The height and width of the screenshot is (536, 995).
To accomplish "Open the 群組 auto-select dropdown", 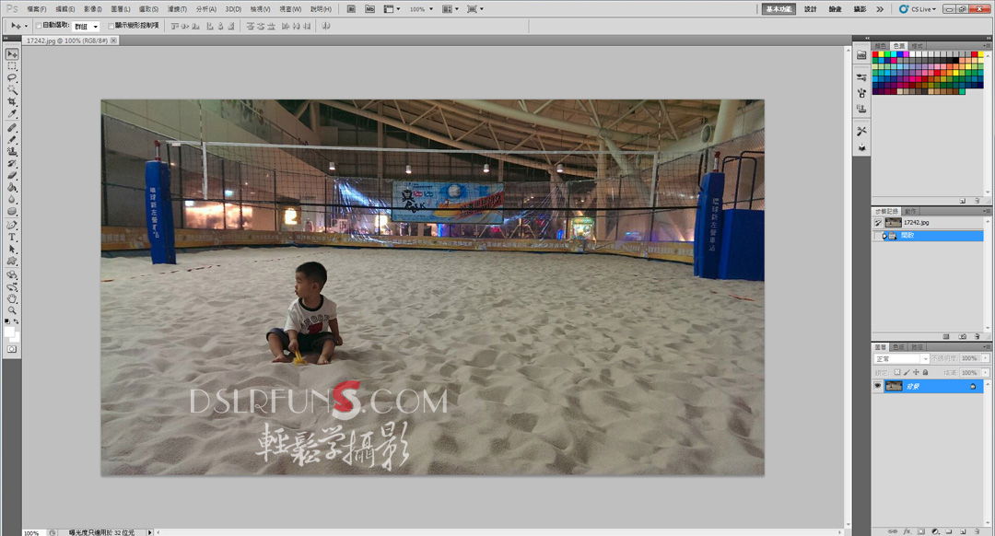I will (86, 27).
